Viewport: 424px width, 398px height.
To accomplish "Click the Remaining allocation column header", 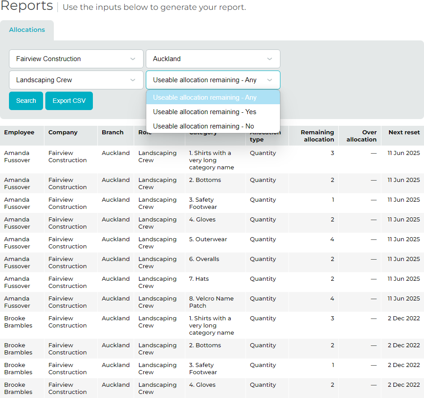I will click(x=317, y=136).
